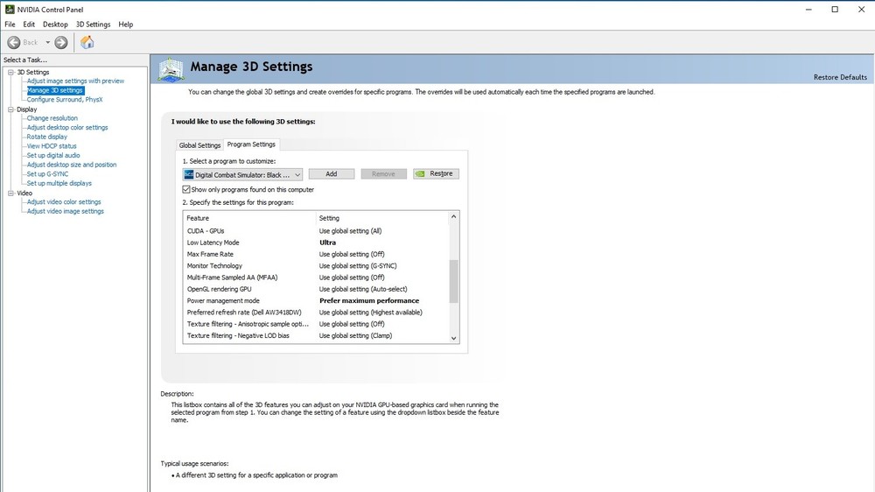Select Texture filtering - Negative LOD bias row
This screenshot has height=492, width=875.
click(315, 335)
